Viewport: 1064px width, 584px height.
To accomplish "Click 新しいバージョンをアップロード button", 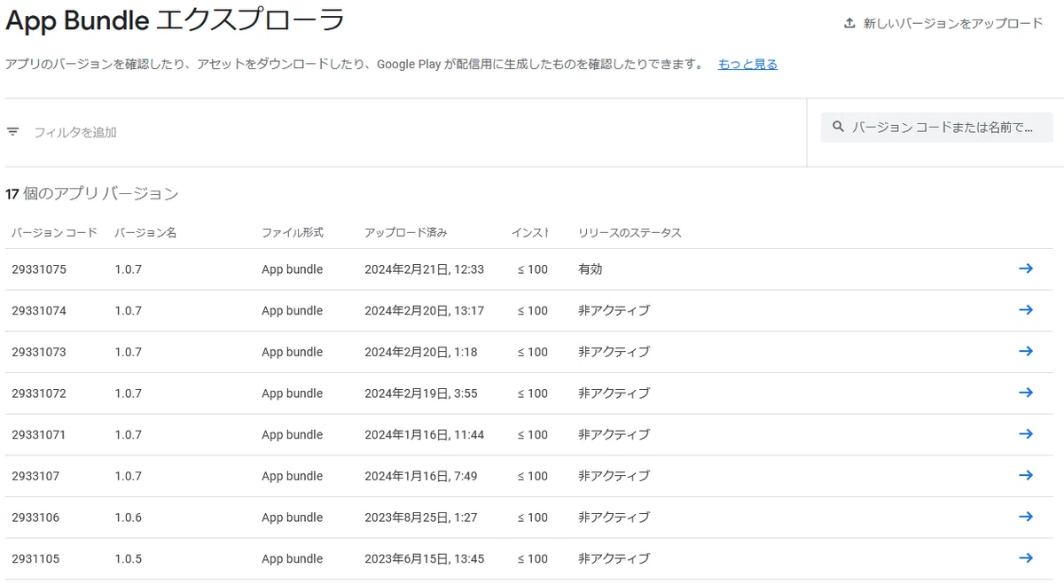I will 943,23.
